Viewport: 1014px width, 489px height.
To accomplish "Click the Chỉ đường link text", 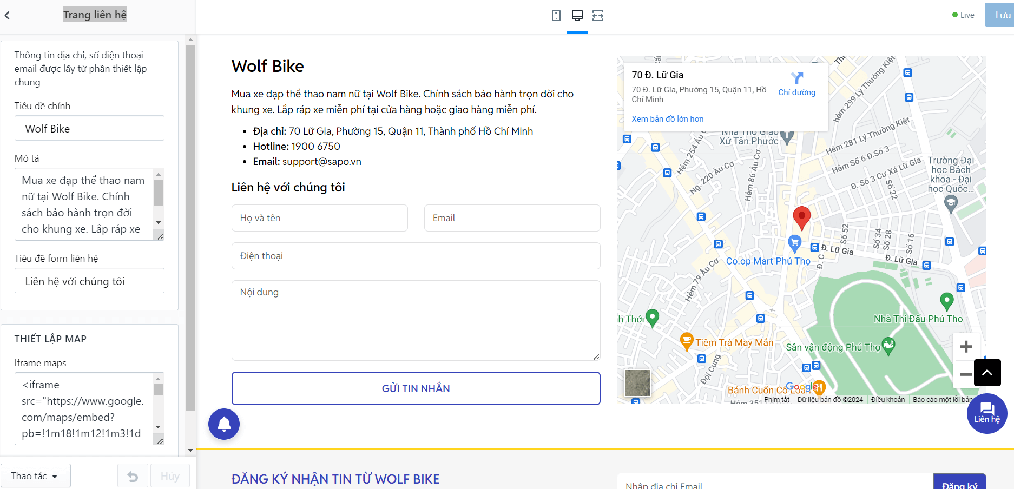I will [796, 92].
